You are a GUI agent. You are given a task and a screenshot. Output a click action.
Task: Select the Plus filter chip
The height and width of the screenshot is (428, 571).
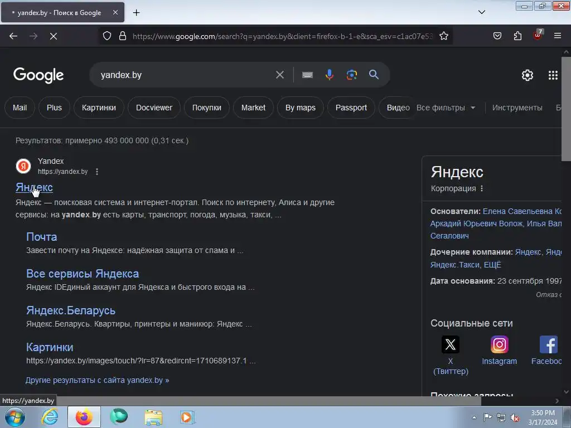[x=54, y=108]
